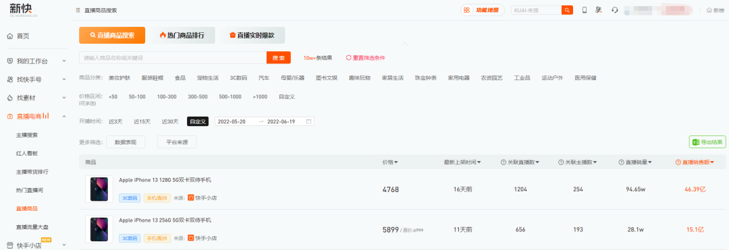
Task: Select price range >1000
Action: pos(260,97)
